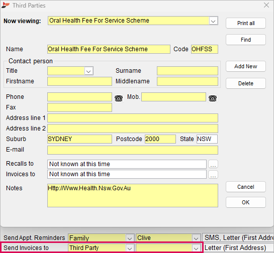
Task: Close the Third Parties window
Action: coord(266,5)
